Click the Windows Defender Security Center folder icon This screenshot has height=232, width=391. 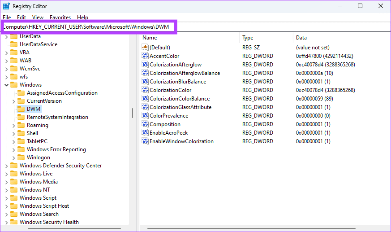14,165
